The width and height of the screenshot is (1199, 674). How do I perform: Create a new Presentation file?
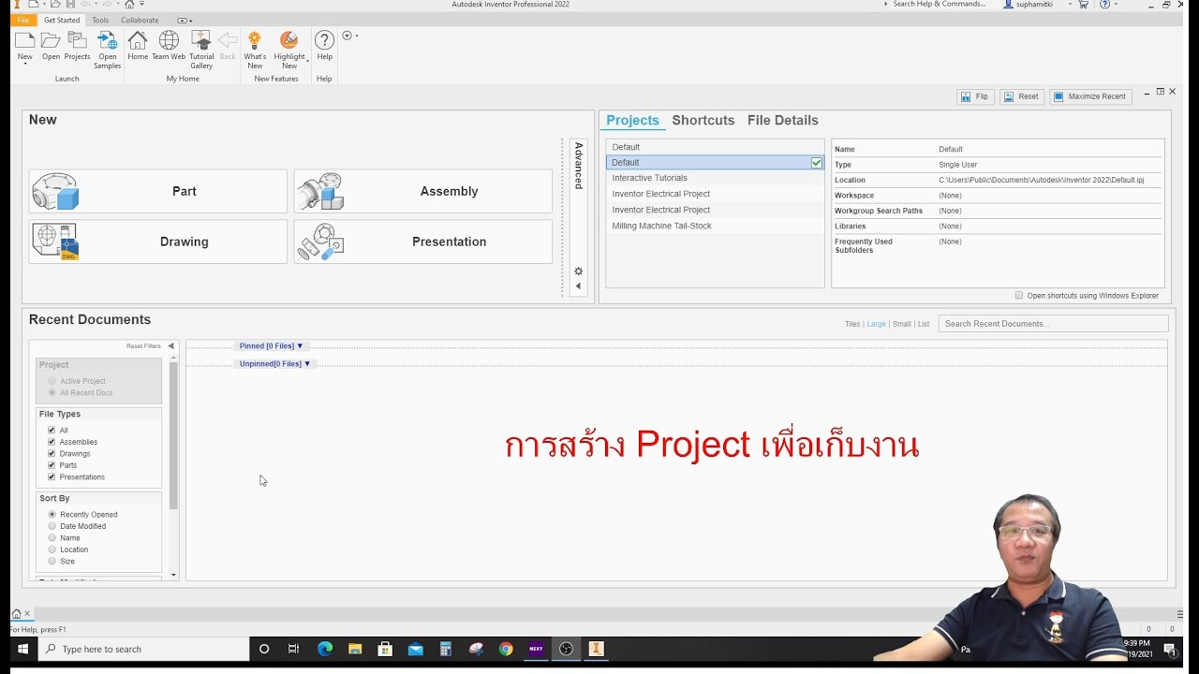pyautogui.click(x=423, y=242)
